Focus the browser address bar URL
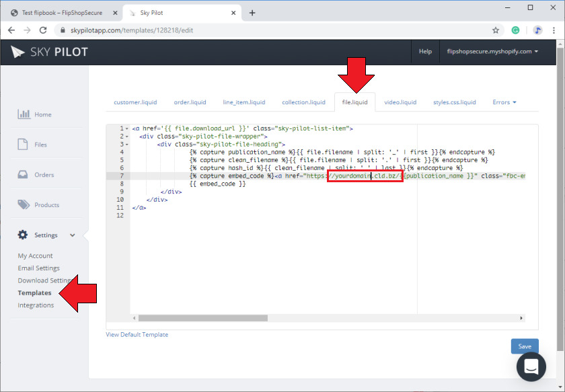 tap(132, 30)
